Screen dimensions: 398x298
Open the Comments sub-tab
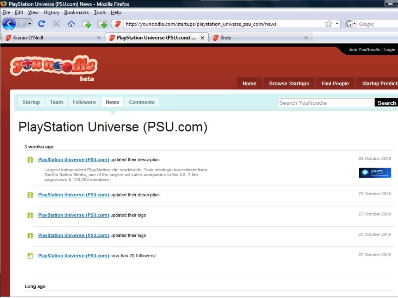141,102
